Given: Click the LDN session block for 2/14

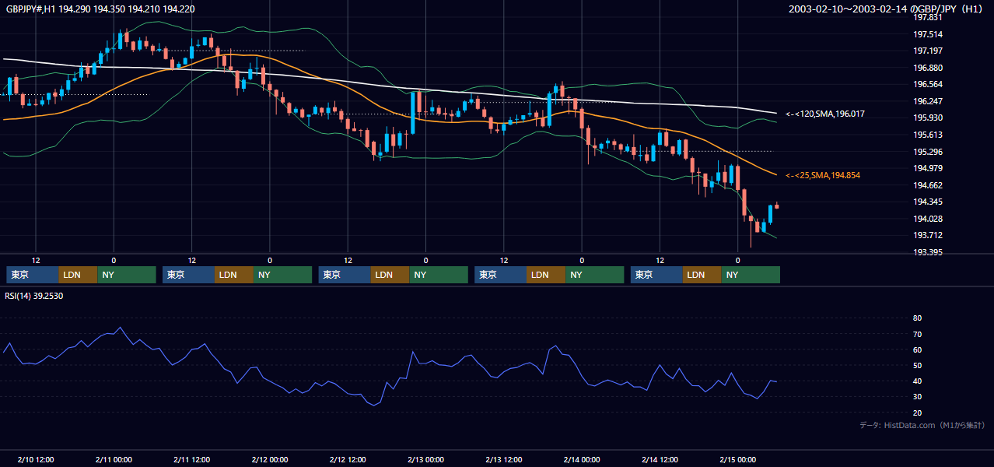Looking at the screenshot, I should coord(702,275).
